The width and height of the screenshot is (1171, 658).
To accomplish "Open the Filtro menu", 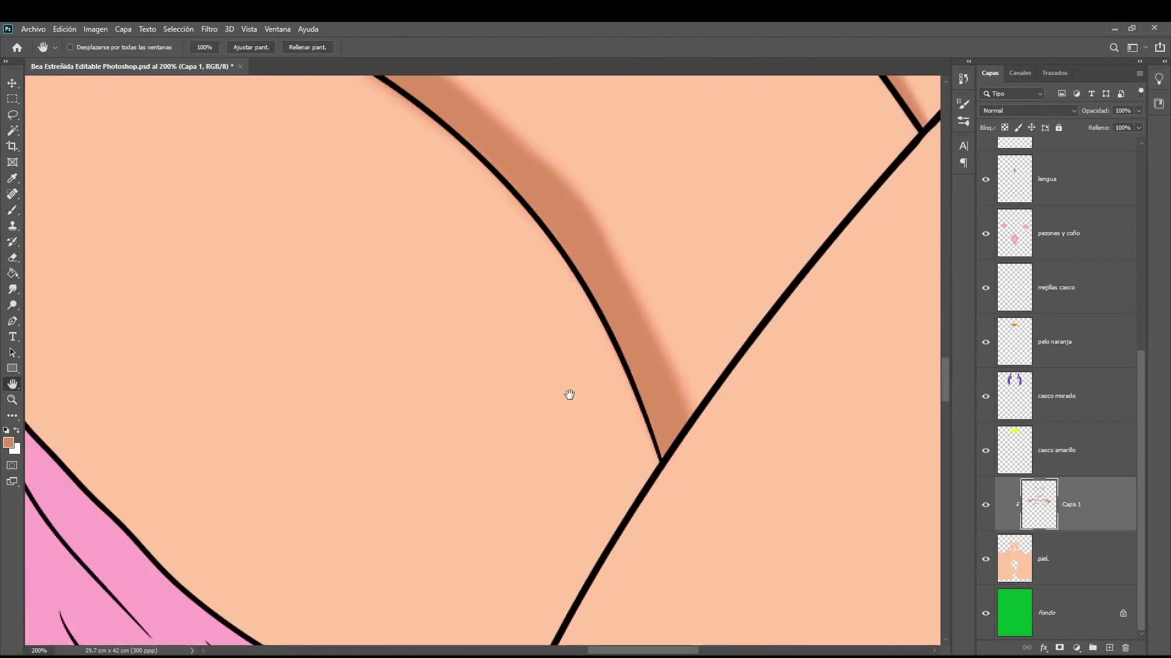I will tap(209, 29).
